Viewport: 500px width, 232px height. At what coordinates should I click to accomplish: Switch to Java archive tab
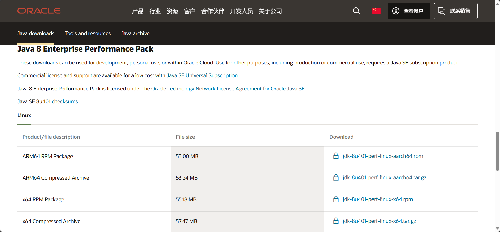coord(135,33)
